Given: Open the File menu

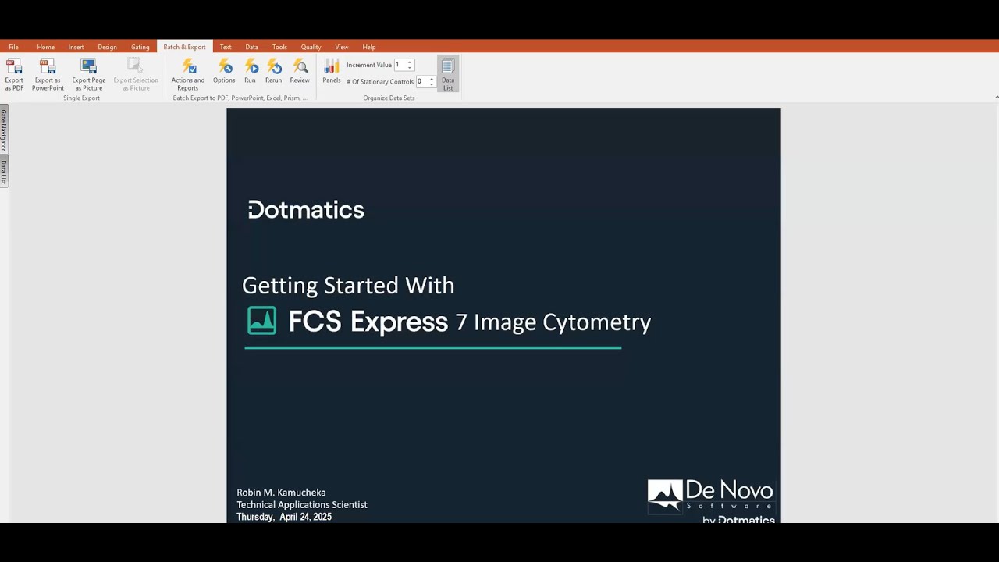Looking at the screenshot, I should pos(13,47).
